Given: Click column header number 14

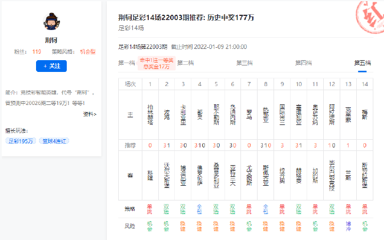Looking at the screenshot, I should coord(365,84).
